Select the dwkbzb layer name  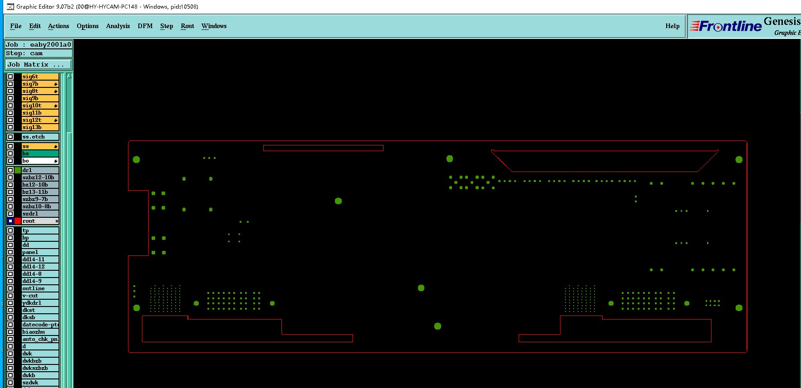click(40, 361)
